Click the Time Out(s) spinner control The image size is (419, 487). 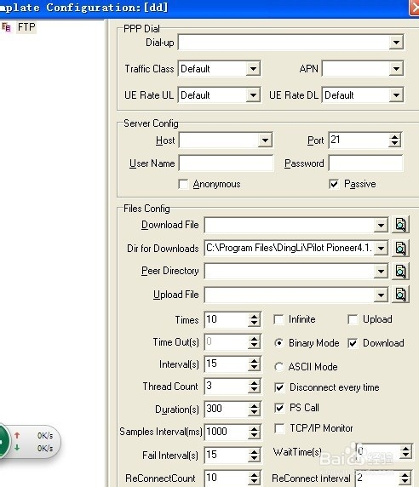point(254,342)
